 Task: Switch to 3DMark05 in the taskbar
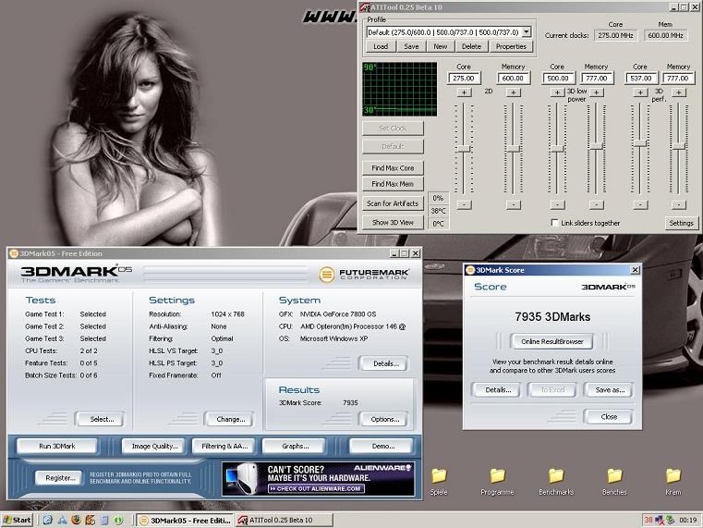tap(185, 520)
